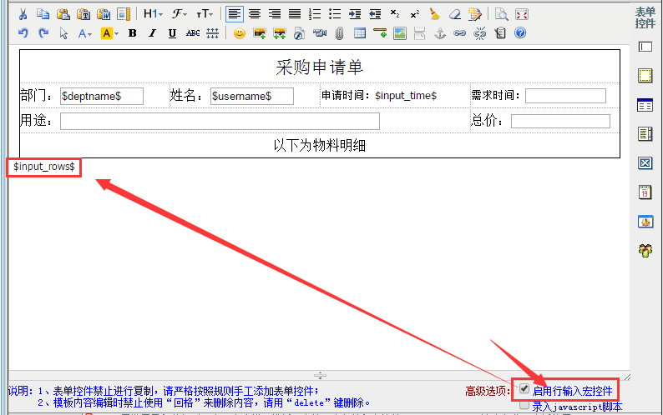The height and width of the screenshot is (415, 663).
Task: Insert a smiley emoticon
Action: click(x=240, y=34)
